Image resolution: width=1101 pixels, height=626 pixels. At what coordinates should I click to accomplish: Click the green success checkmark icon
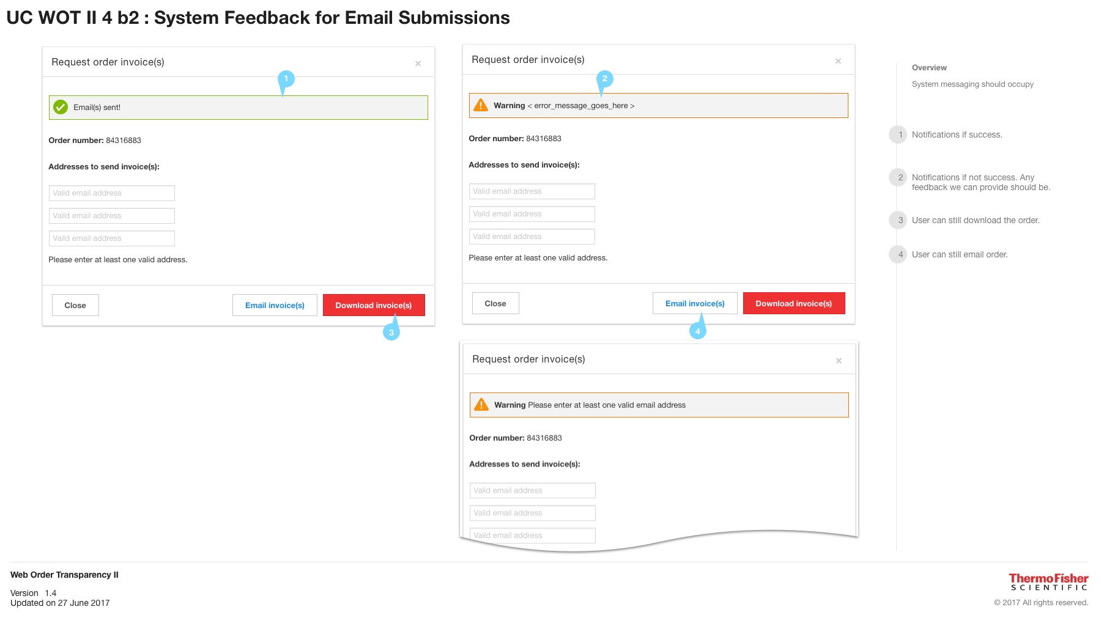pos(61,107)
